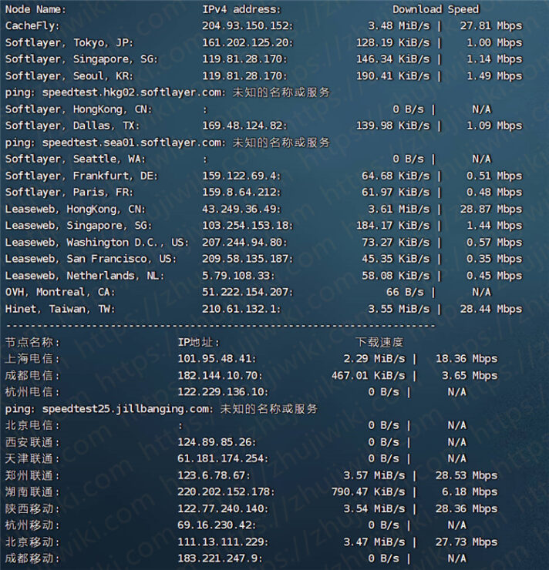This screenshot has height=570, width=549.
Task: Click the '天津联通:' row label
Action: click(x=32, y=459)
